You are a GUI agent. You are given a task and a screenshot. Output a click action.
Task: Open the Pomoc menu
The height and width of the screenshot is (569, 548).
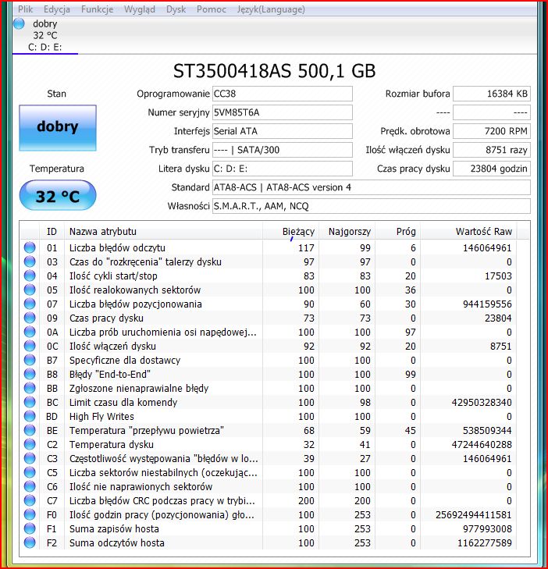(x=212, y=9)
